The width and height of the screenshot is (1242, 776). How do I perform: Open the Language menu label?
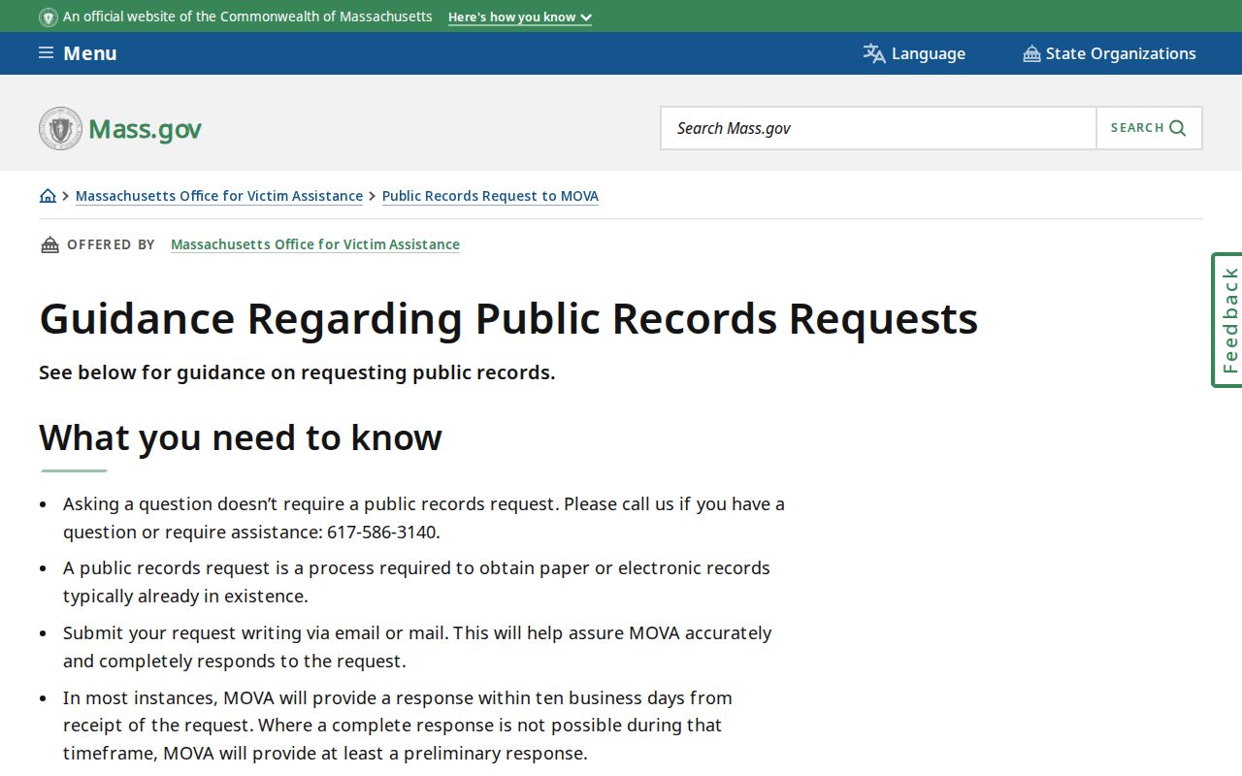(929, 53)
